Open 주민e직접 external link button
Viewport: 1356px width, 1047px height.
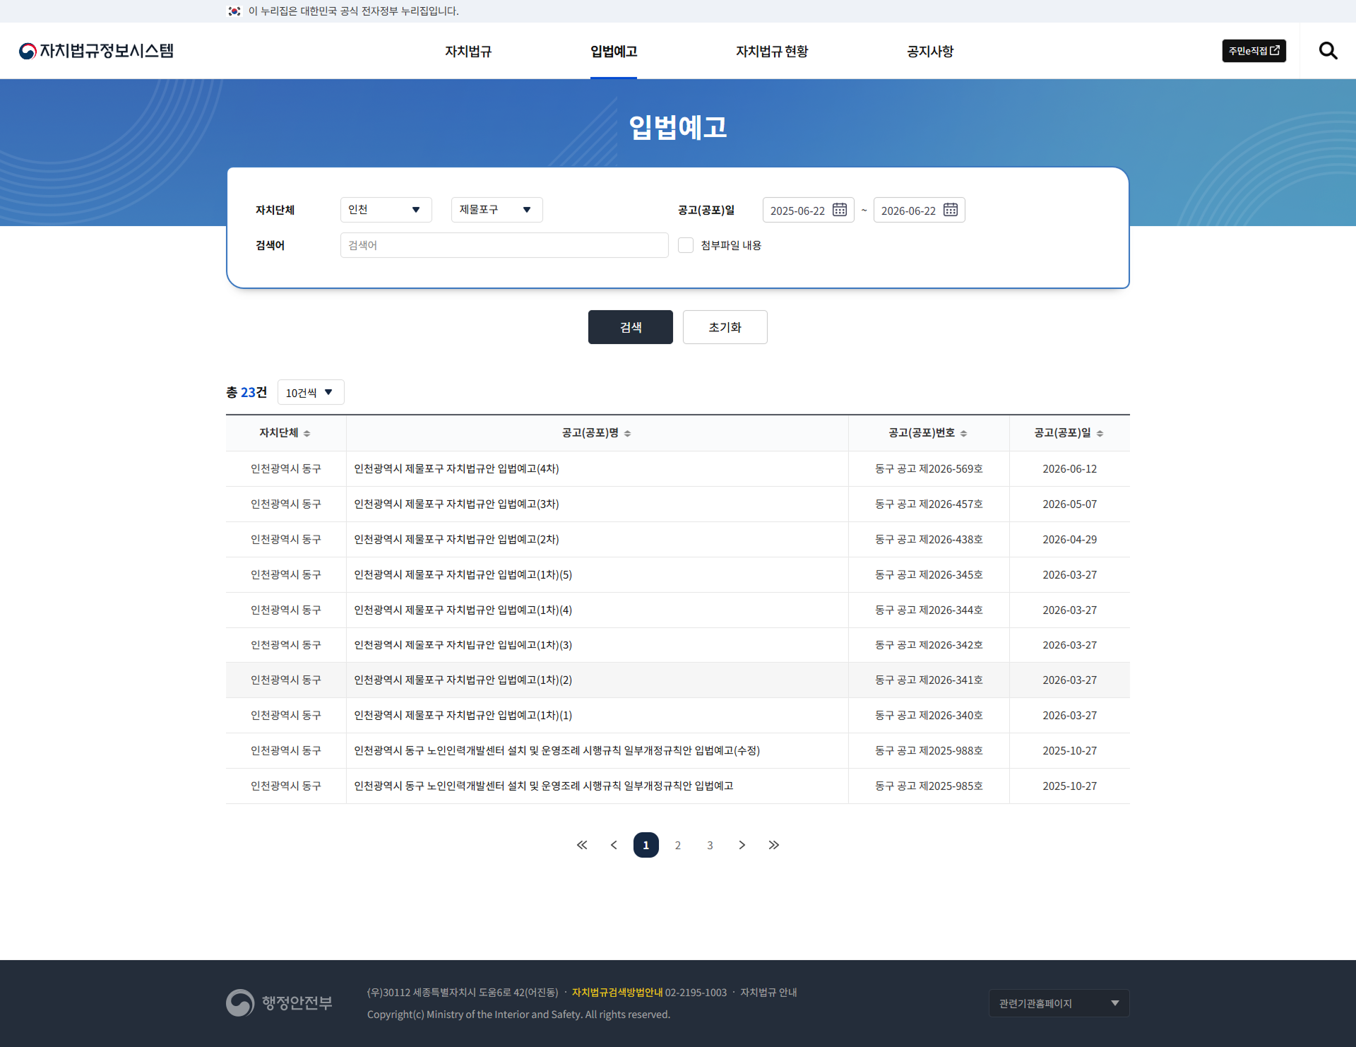(1254, 51)
